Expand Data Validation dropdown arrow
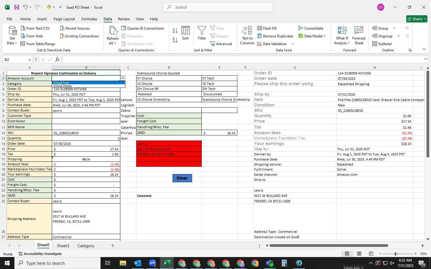Screen dimensions: 431x269 (293, 44)
